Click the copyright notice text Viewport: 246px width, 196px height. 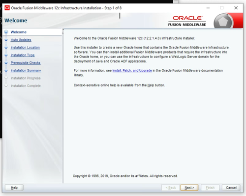[125, 176]
